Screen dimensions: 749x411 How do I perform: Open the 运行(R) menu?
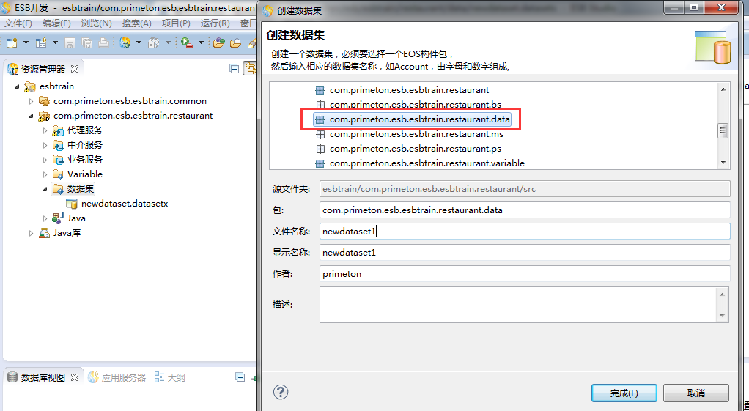pos(215,23)
